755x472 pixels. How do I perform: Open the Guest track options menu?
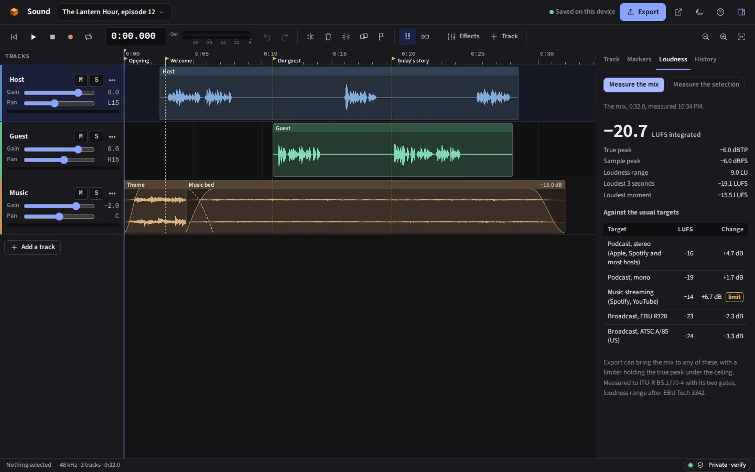point(112,137)
